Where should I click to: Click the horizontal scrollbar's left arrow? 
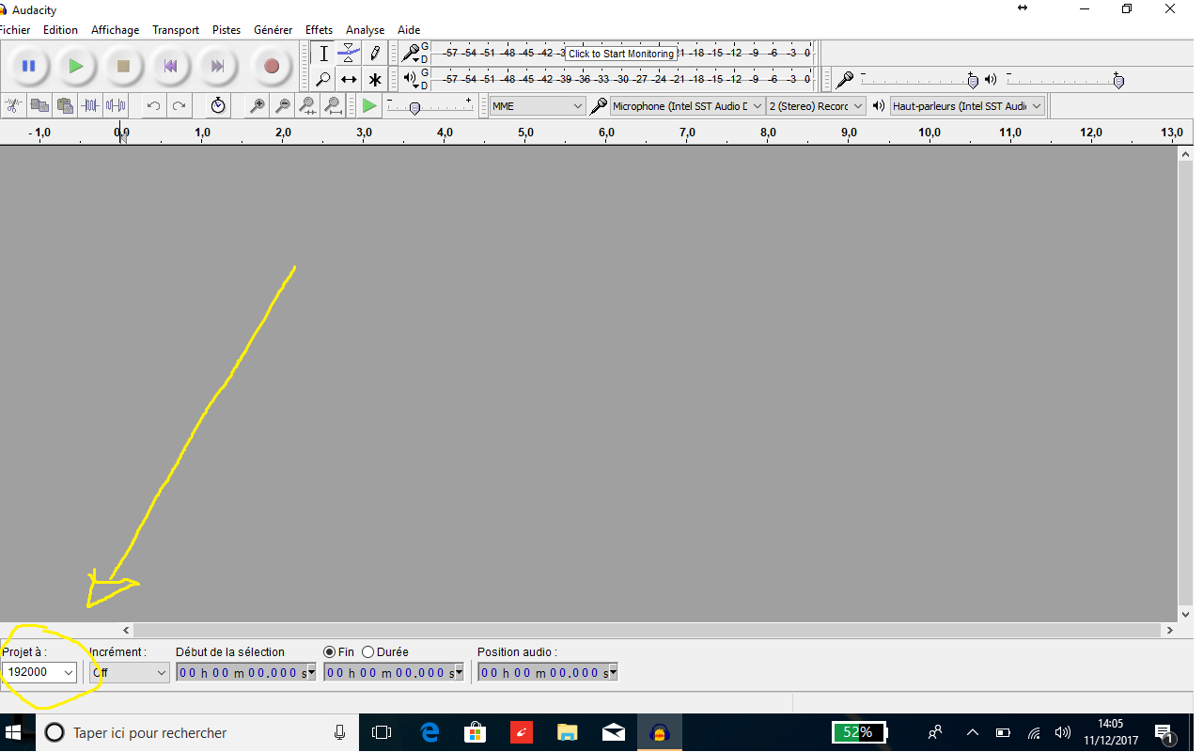(127, 630)
